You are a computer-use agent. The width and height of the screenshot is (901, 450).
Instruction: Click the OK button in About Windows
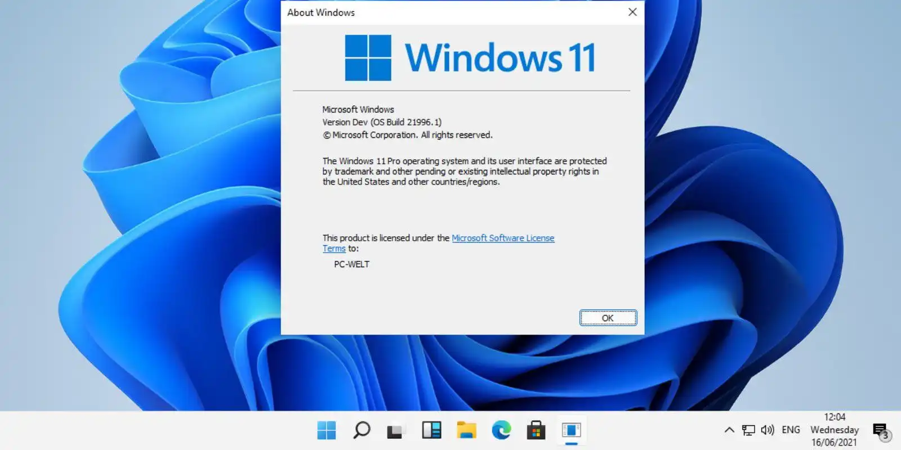click(x=608, y=318)
